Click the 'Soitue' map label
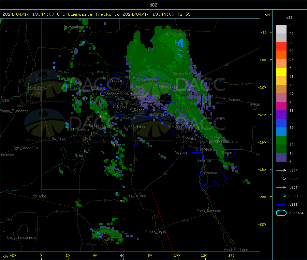This screenshot has width=307, height=260. [181, 152]
